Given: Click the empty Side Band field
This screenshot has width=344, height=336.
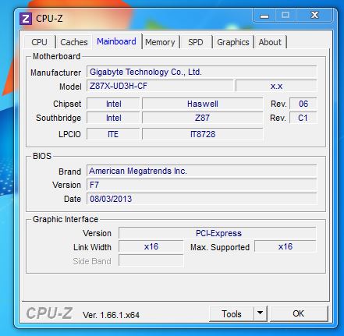Looking at the screenshot, I should [151, 260].
